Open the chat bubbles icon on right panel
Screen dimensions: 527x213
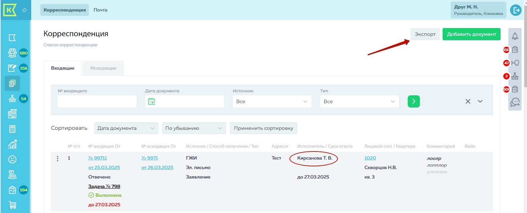[x=515, y=102]
